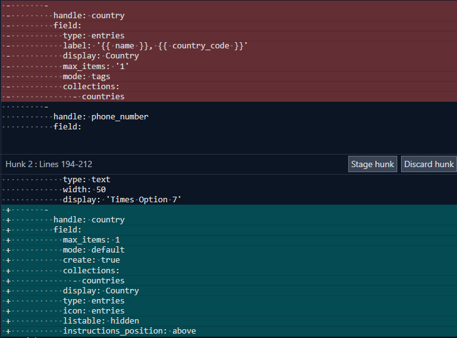Click the Discard hunk button

pos(429,164)
